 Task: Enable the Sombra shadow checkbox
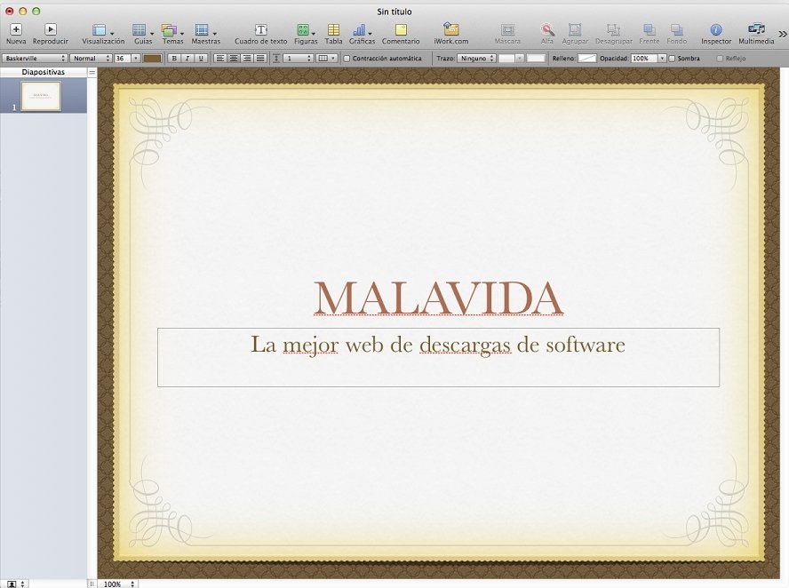click(672, 59)
